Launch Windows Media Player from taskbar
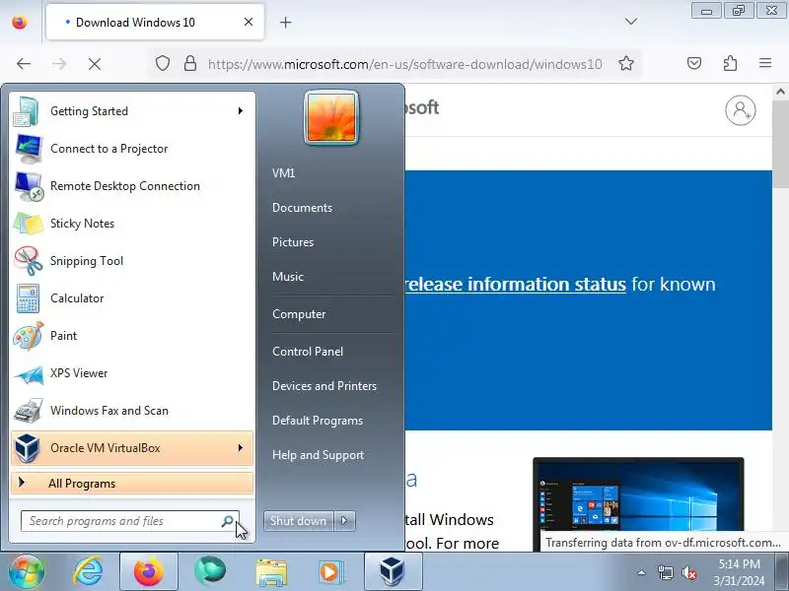This screenshot has height=591, width=789. [331, 572]
